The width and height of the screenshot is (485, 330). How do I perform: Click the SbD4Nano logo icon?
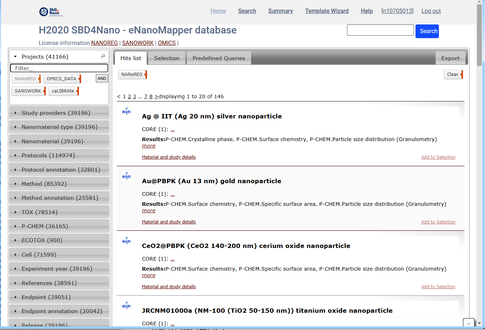click(50, 12)
